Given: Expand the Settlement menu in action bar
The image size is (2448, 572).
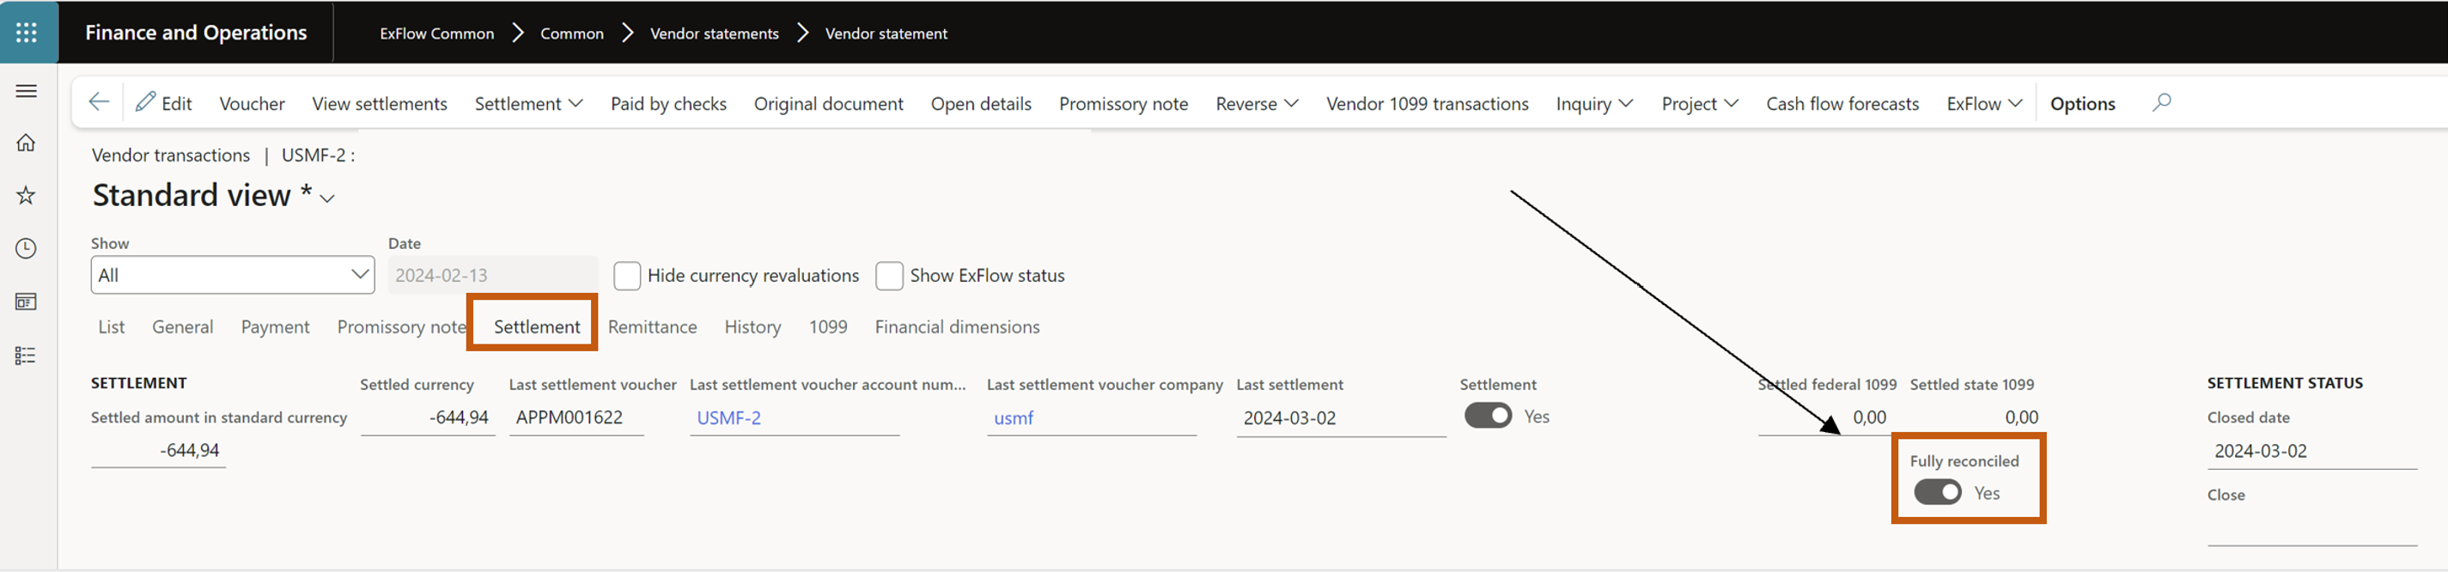Looking at the screenshot, I should tap(528, 104).
